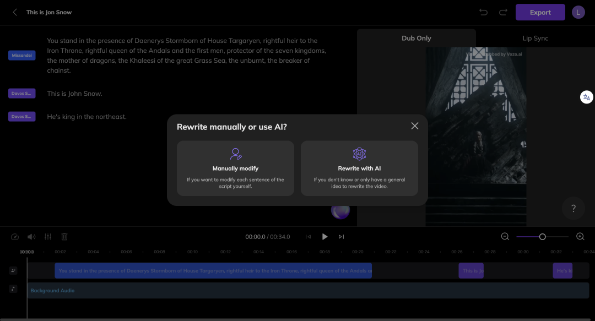Open the user profile avatar L
The height and width of the screenshot is (321, 595).
pos(578,12)
